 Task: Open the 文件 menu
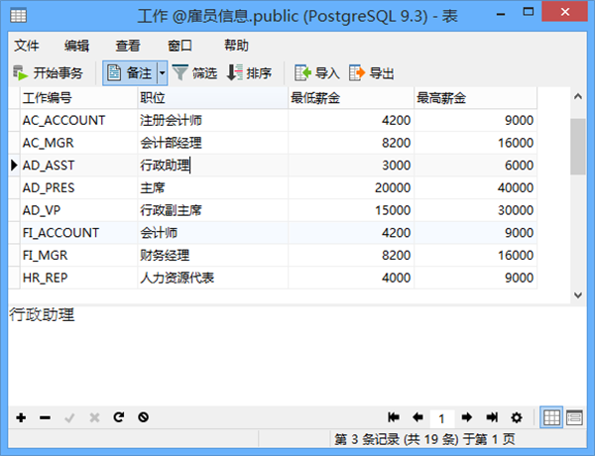coord(27,46)
